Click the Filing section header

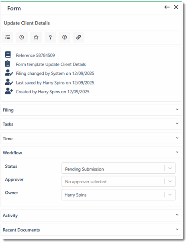pos(91,110)
